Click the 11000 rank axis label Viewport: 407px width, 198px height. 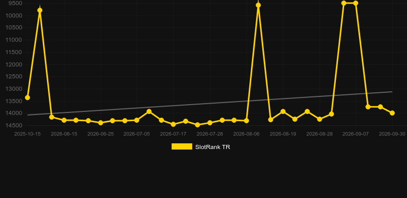14,40
